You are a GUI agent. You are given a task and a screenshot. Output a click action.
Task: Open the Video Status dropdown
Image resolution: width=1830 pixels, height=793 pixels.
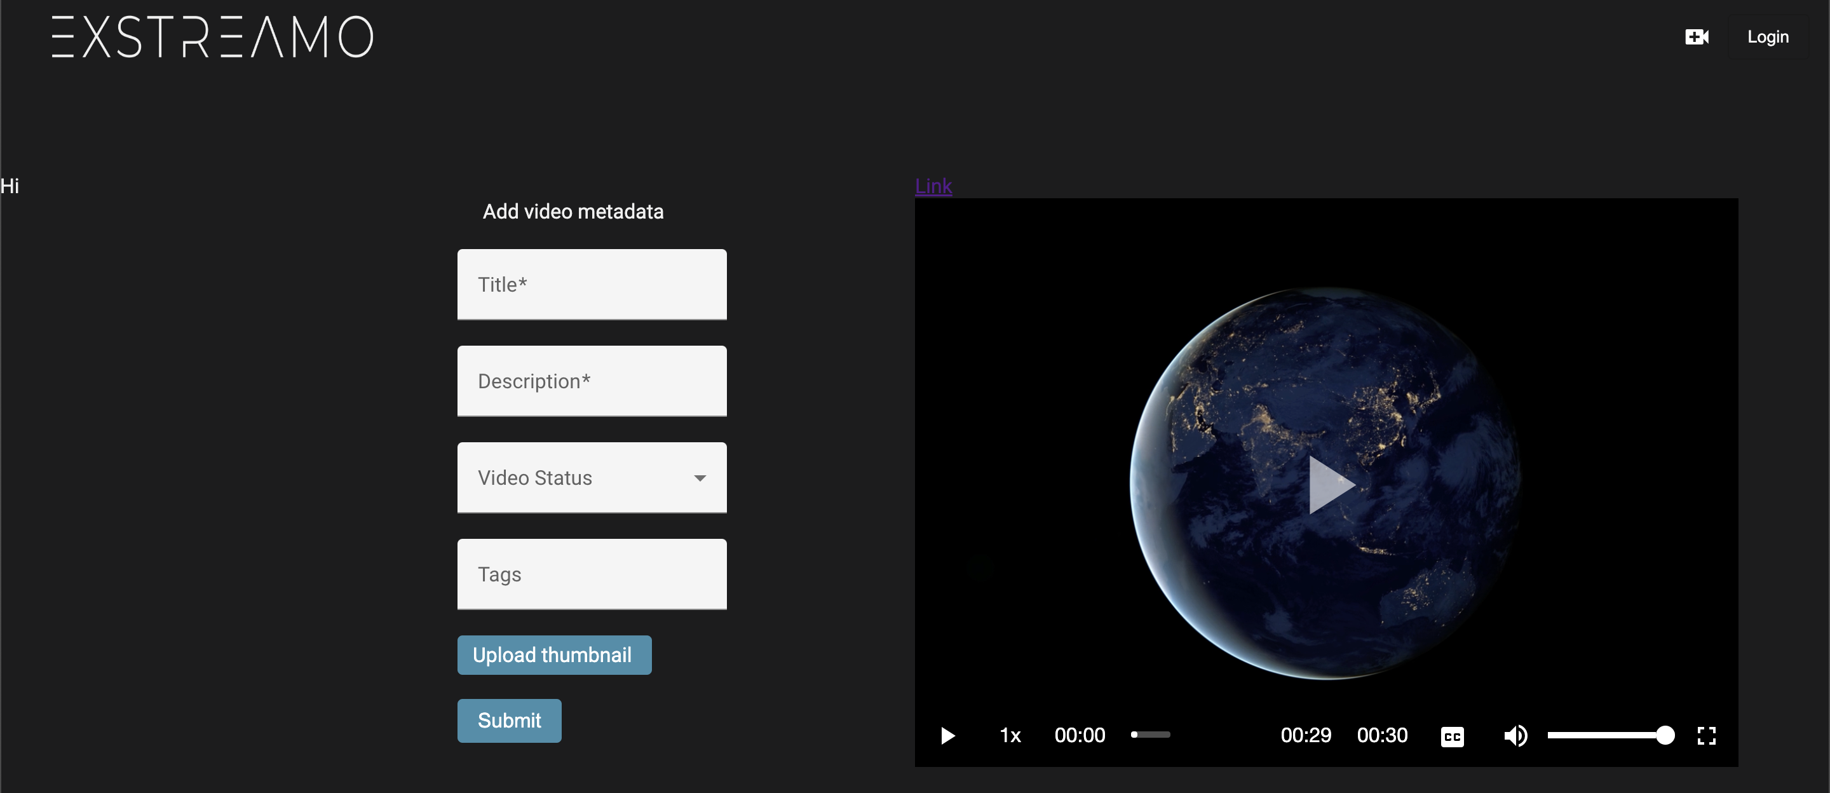coord(591,477)
